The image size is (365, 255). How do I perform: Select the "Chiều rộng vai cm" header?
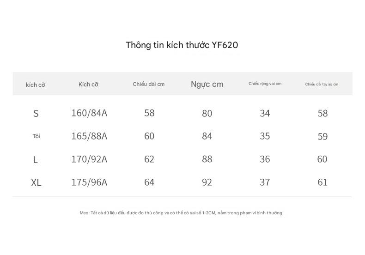tap(265, 84)
